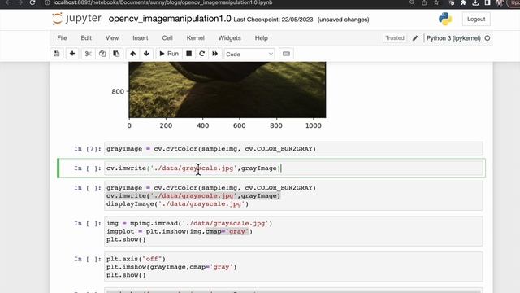The width and height of the screenshot is (520, 293).
Task: Click the browser zoom magnifier icon
Action: pos(412,2)
